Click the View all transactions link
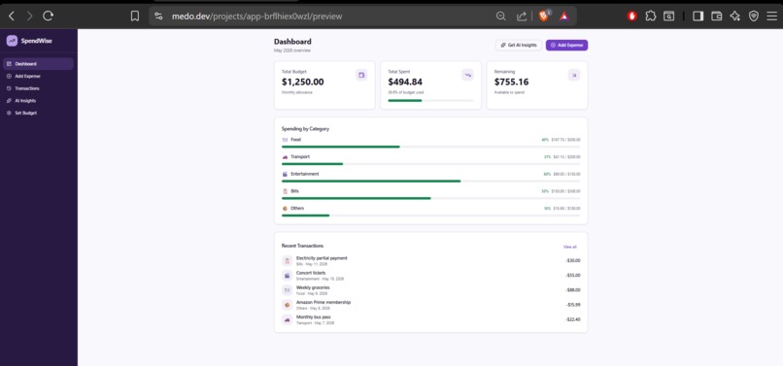Screen dimensions: 783x366 (x=570, y=247)
